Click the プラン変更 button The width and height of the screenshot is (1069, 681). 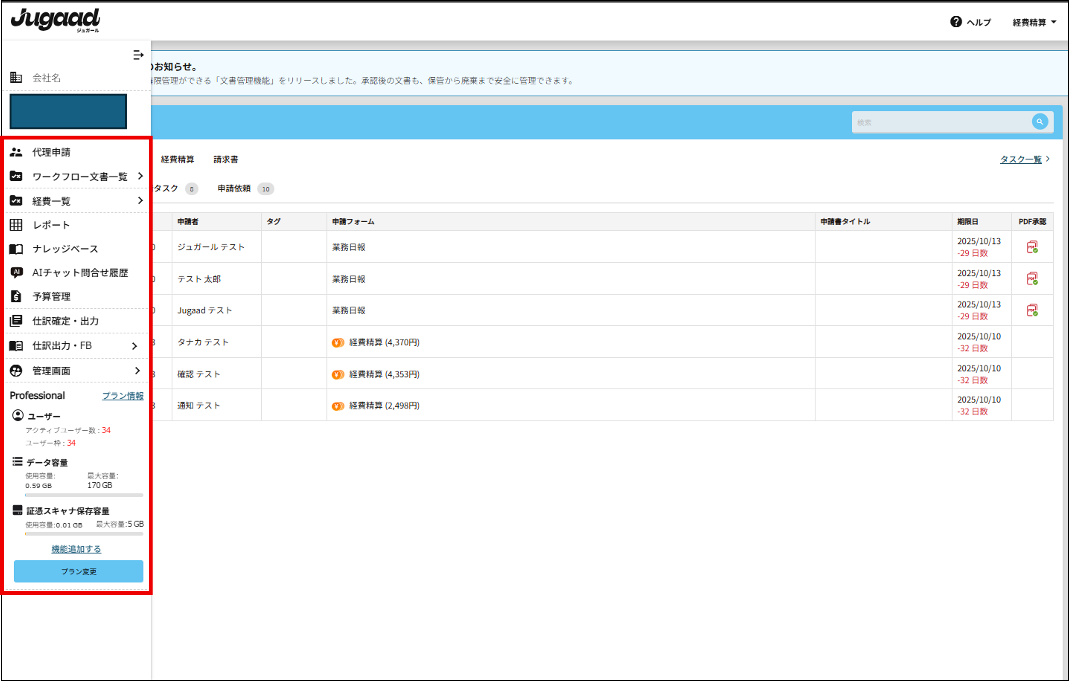point(79,571)
